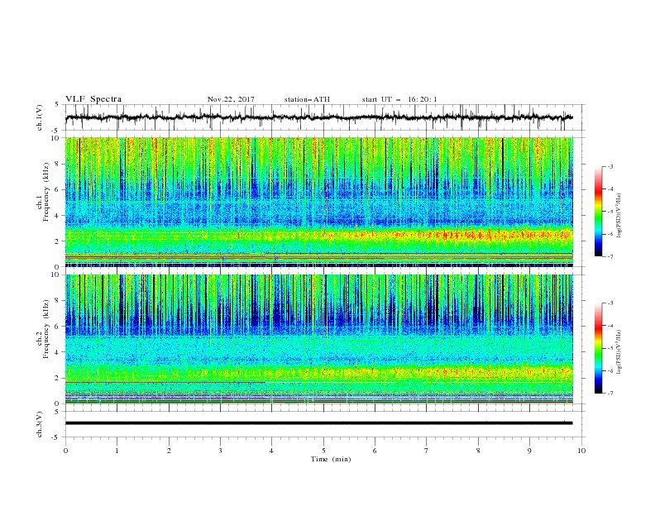Click the time axis tick label "3"
This screenshot has width=655, height=506.
click(220, 451)
